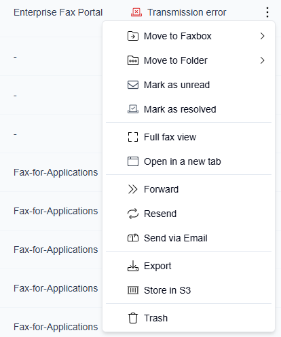
Task: Click the double-chevron Forward icon
Action: click(132, 189)
